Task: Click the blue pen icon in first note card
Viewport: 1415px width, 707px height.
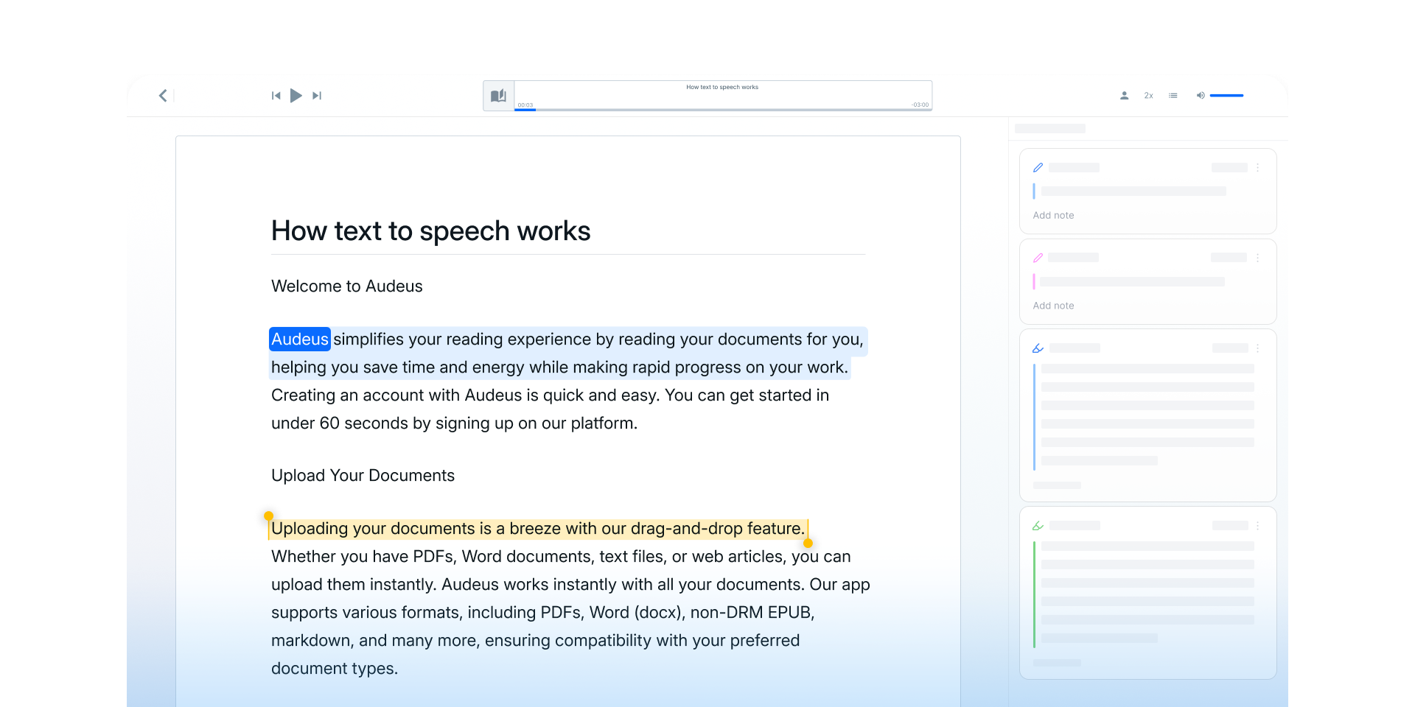Action: click(1038, 168)
